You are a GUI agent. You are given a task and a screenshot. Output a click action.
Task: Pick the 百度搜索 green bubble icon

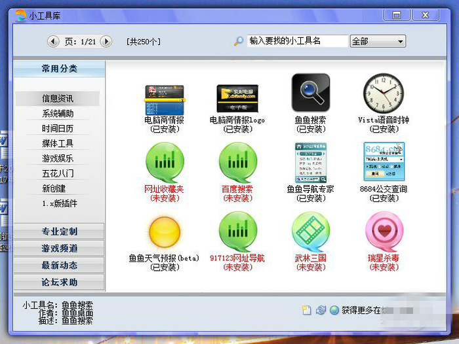(237, 162)
